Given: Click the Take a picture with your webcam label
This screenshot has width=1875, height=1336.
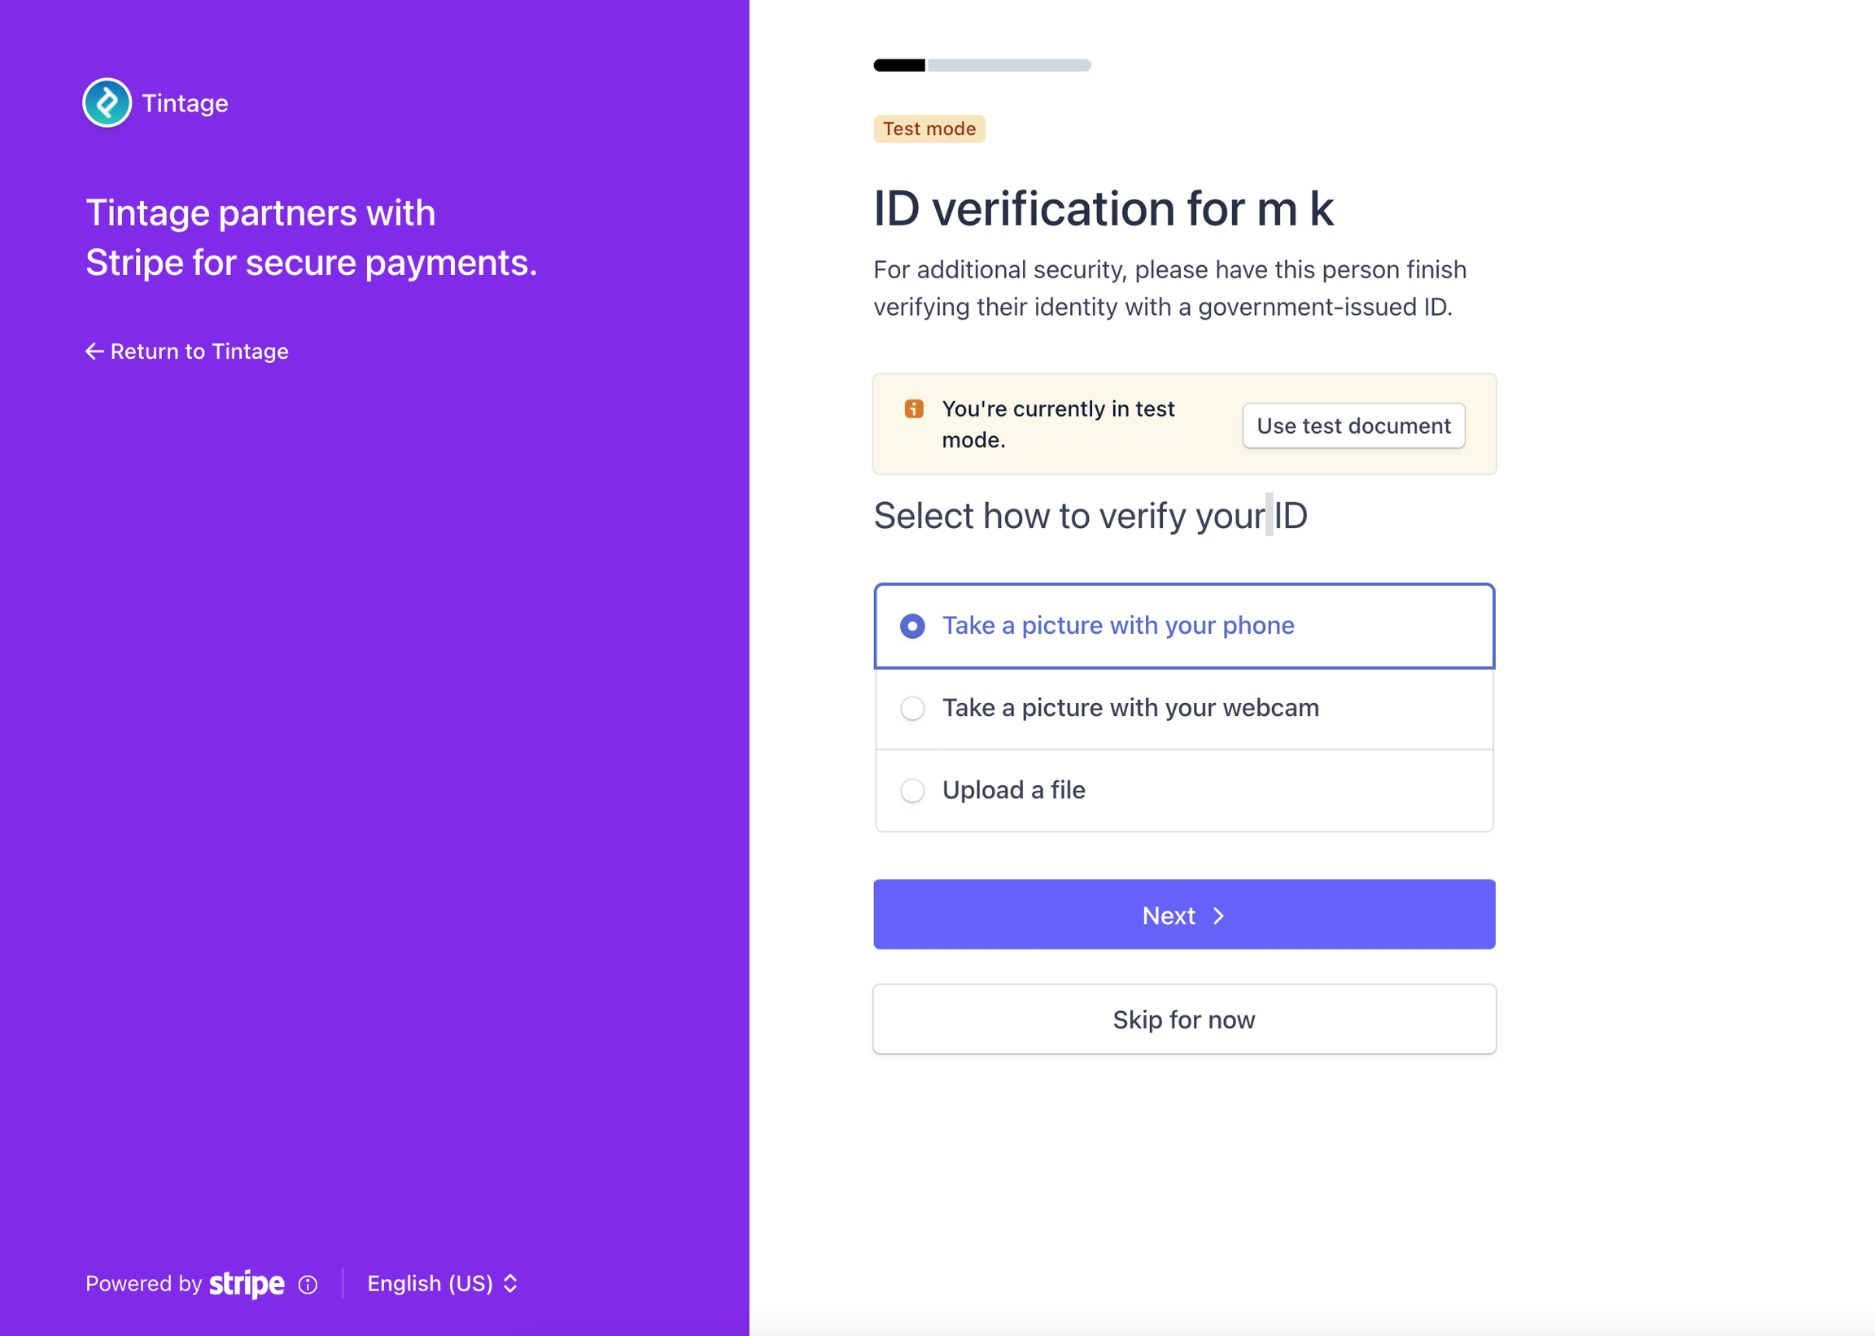Looking at the screenshot, I should pyautogui.click(x=1130, y=709).
